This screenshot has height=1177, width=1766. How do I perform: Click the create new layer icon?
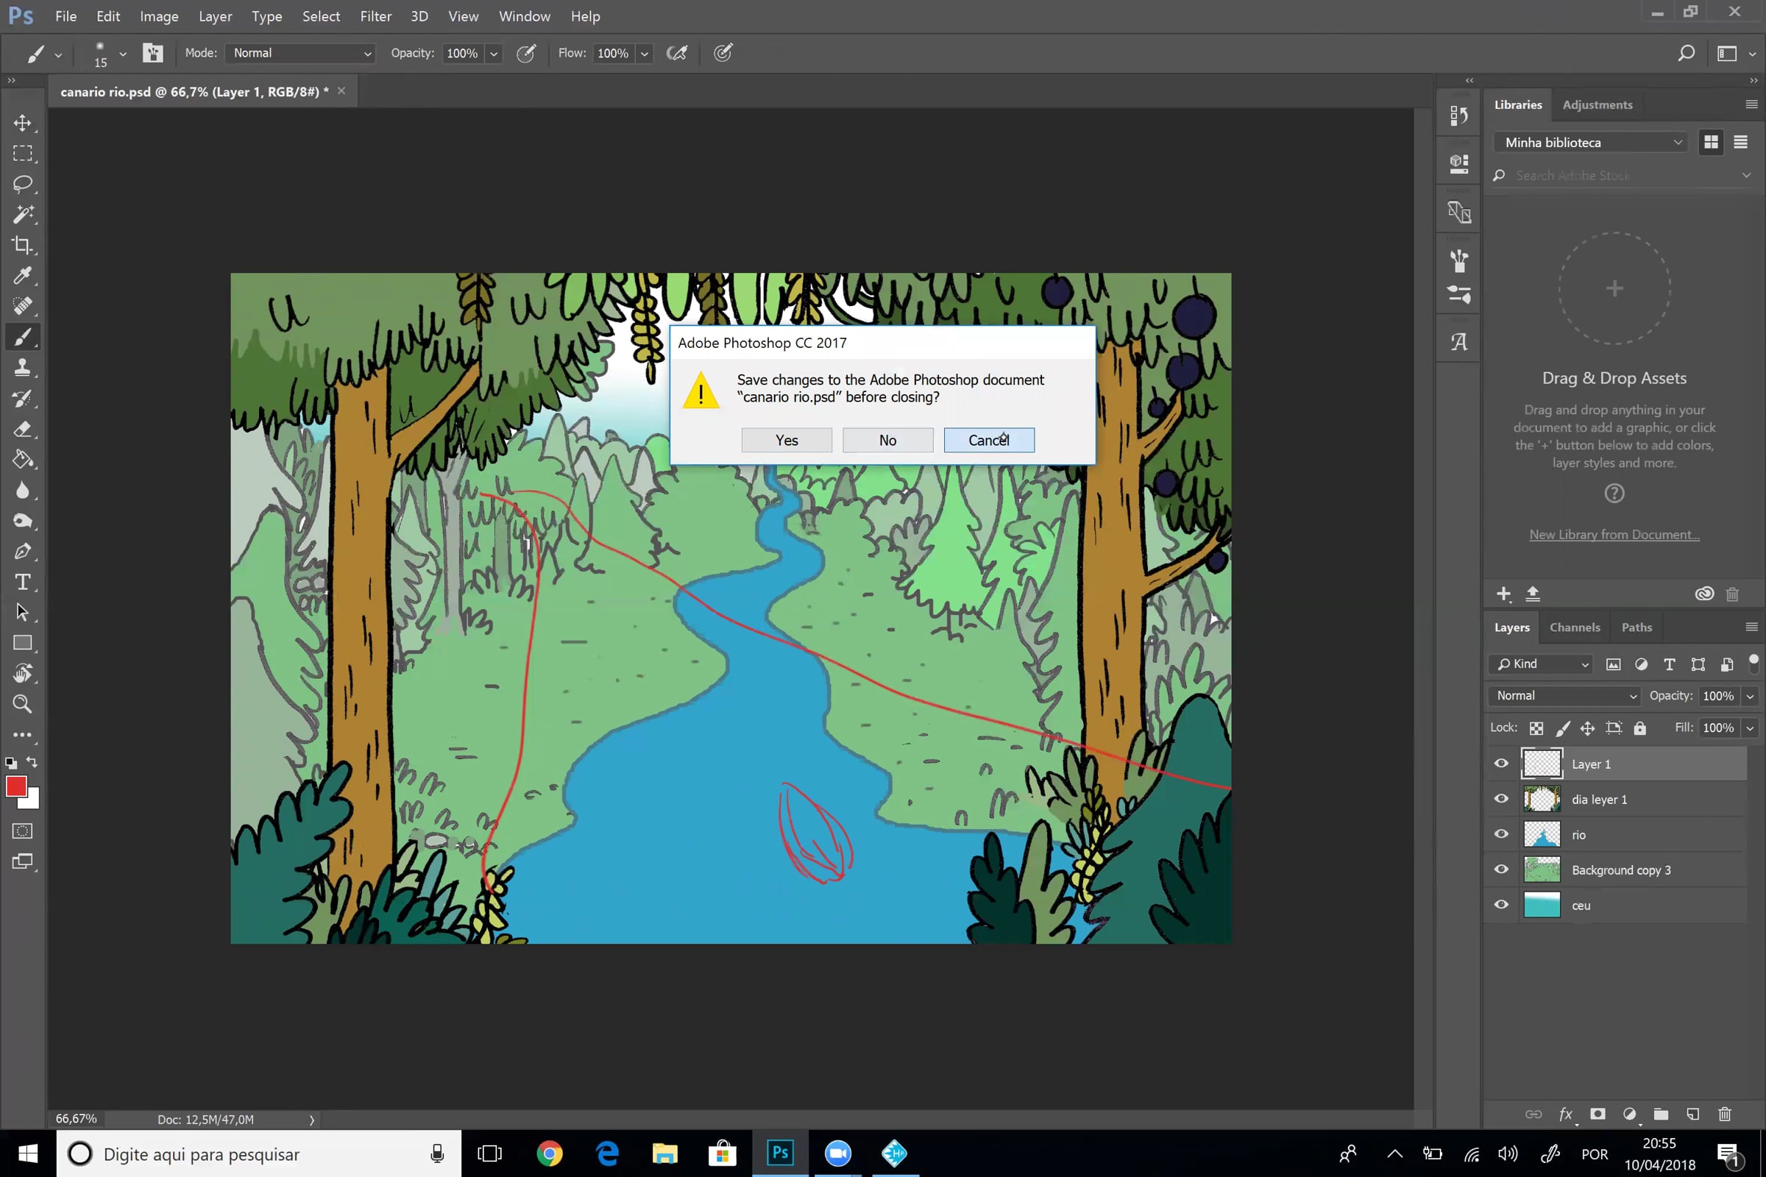click(x=1692, y=1114)
